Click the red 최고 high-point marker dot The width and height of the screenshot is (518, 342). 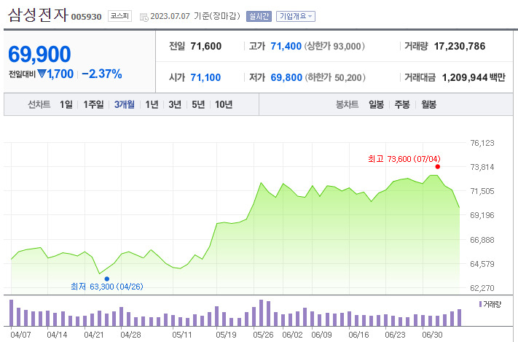pyautogui.click(x=437, y=167)
